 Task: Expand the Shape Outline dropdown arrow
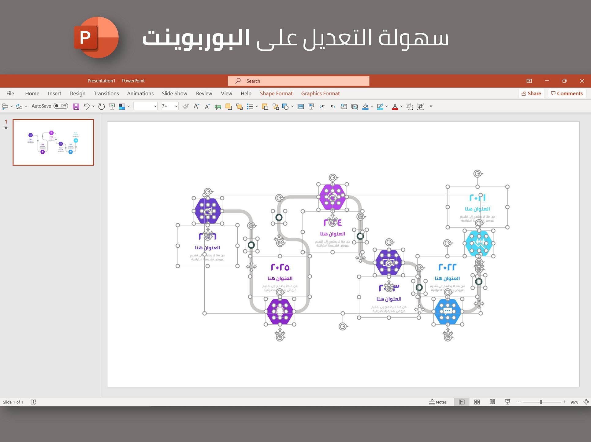(x=387, y=106)
